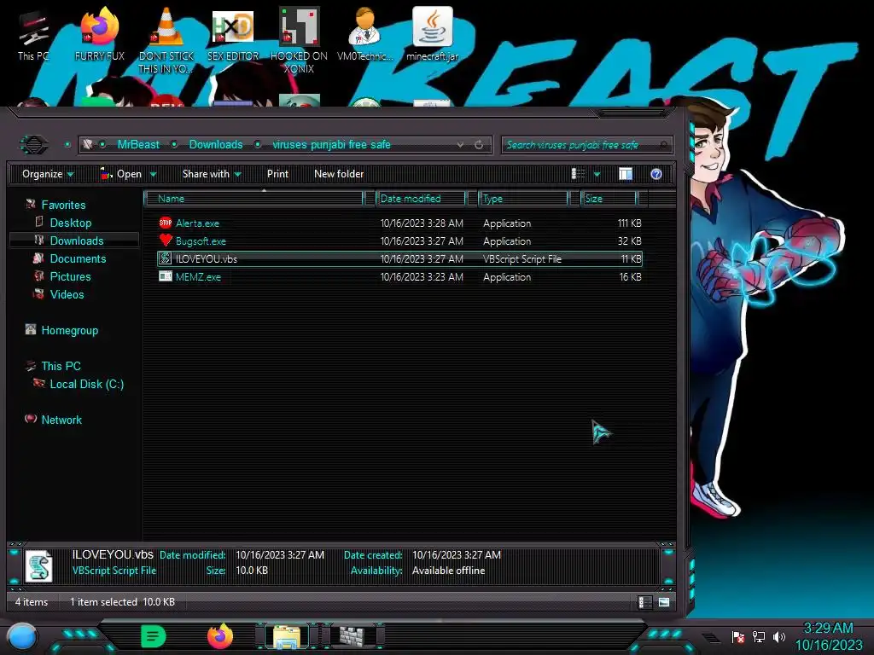The height and width of the screenshot is (655, 874).
Task: Click the ILOVEYOU.vbs script file icon
Action: click(165, 258)
